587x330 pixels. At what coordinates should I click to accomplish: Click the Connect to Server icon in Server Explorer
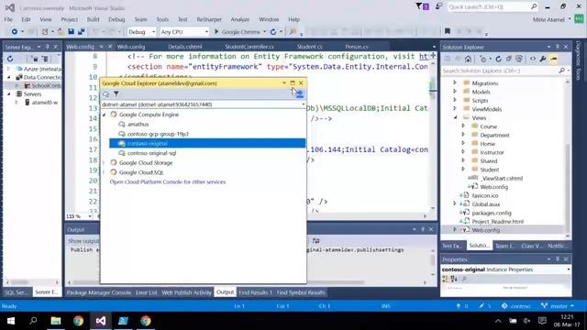(45, 59)
